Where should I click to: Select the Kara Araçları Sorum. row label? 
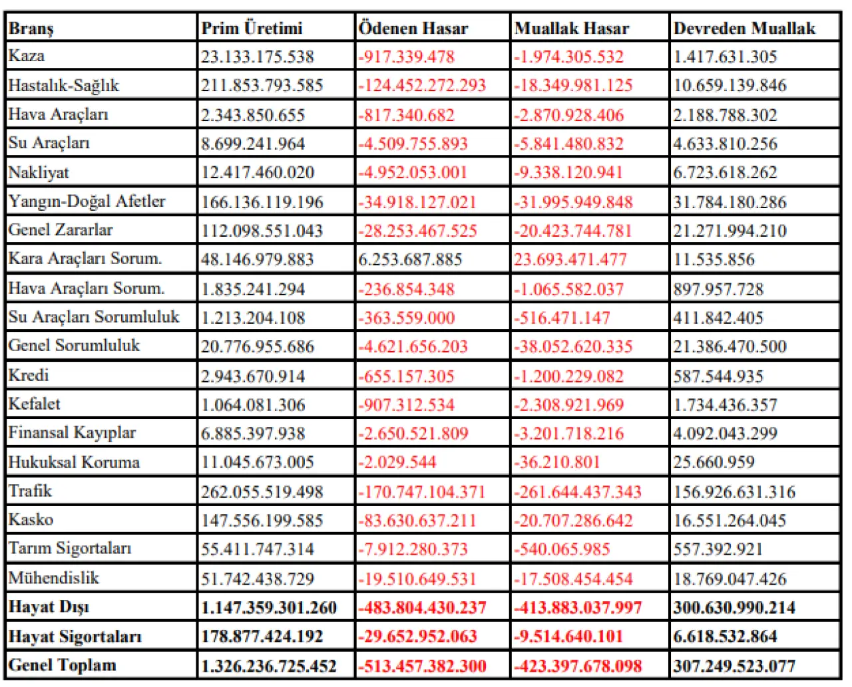pos(85,259)
